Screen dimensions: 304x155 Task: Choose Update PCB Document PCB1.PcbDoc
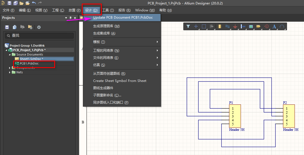tap(122, 17)
